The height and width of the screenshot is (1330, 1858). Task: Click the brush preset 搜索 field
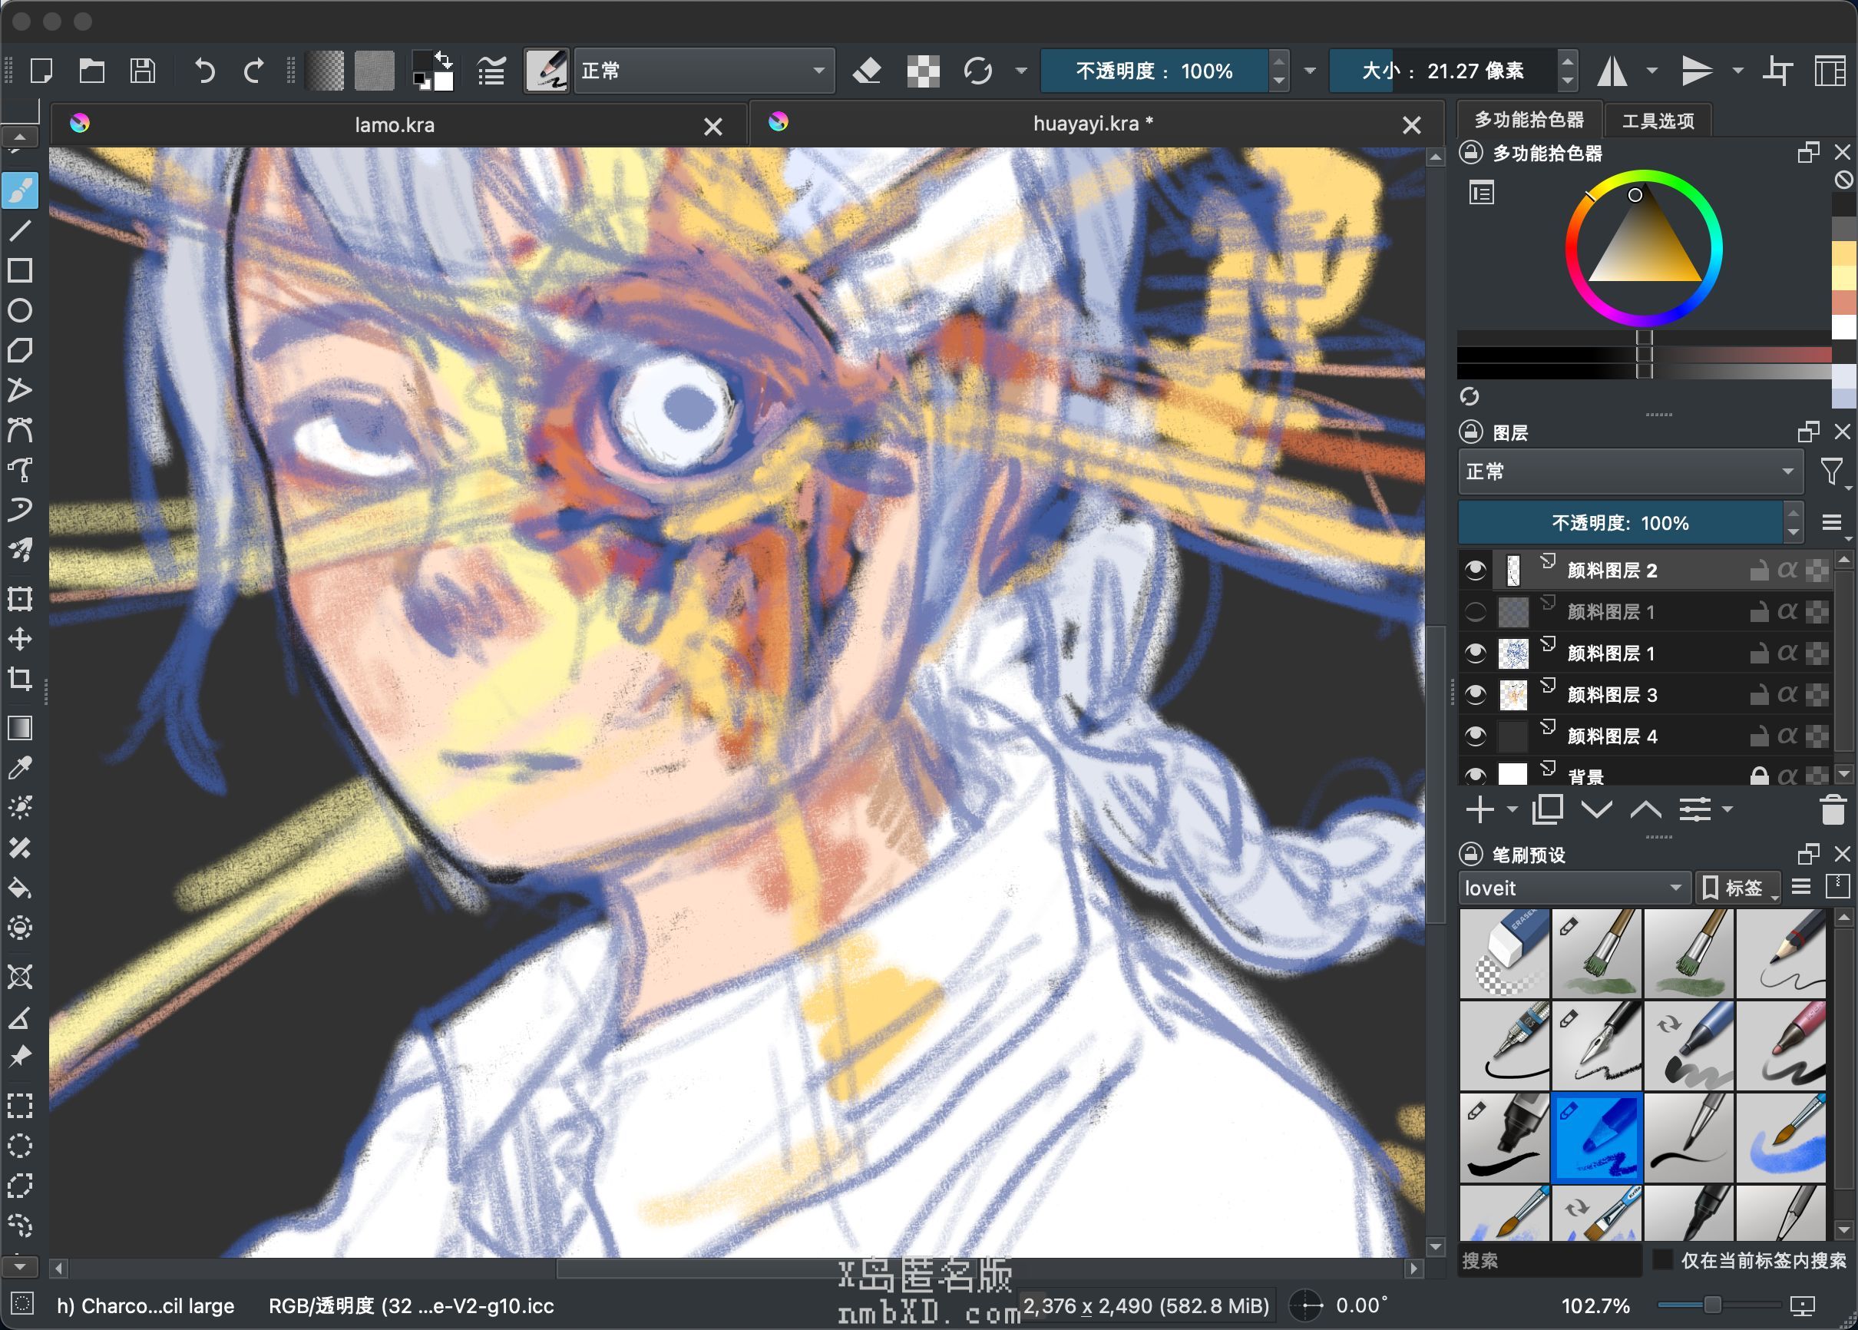click(1548, 1260)
